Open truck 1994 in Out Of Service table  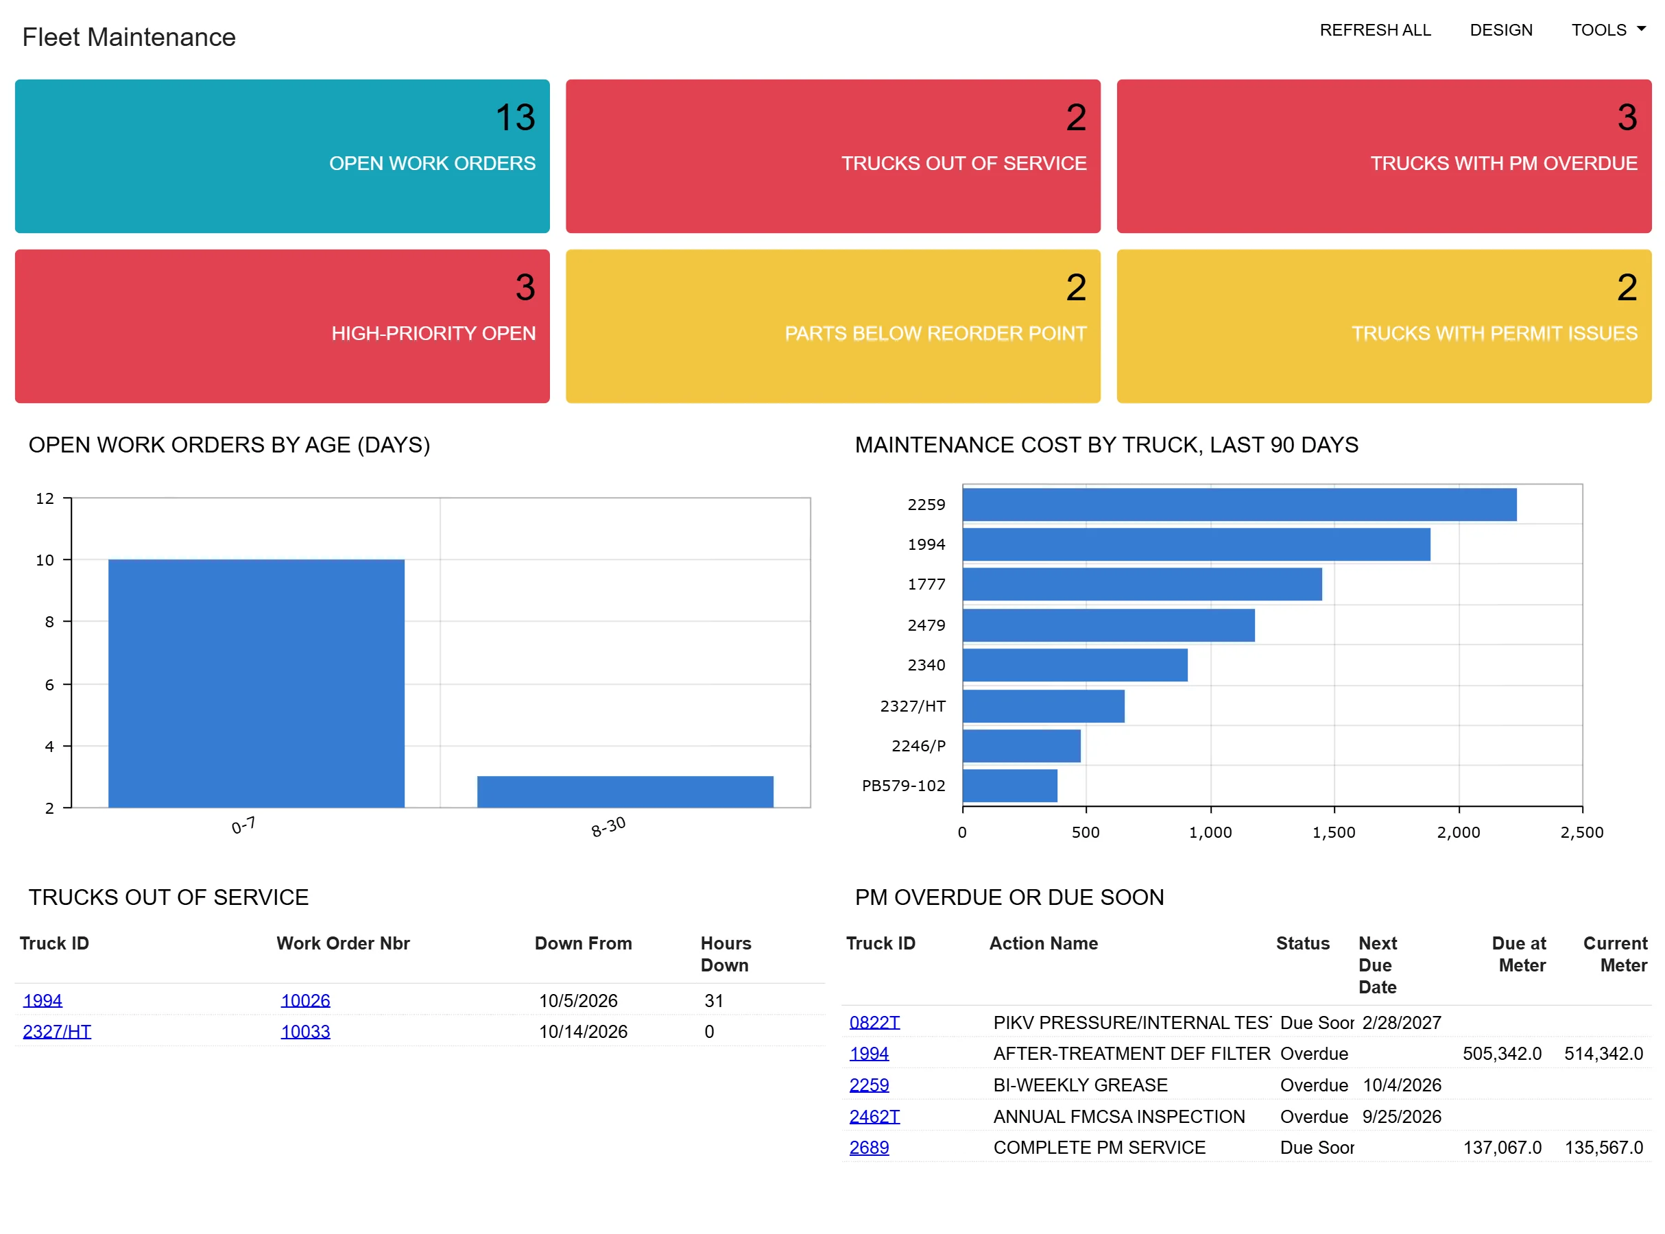point(43,1000)
